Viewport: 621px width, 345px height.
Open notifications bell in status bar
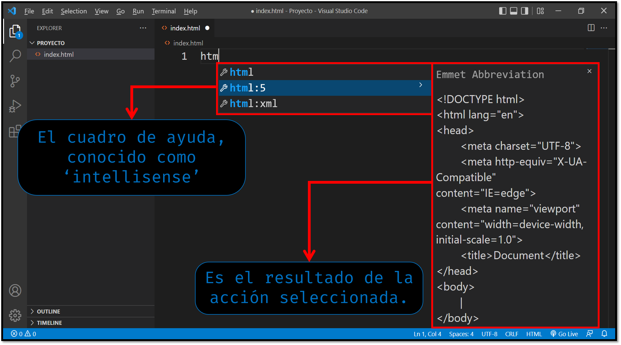pos(604,334)
